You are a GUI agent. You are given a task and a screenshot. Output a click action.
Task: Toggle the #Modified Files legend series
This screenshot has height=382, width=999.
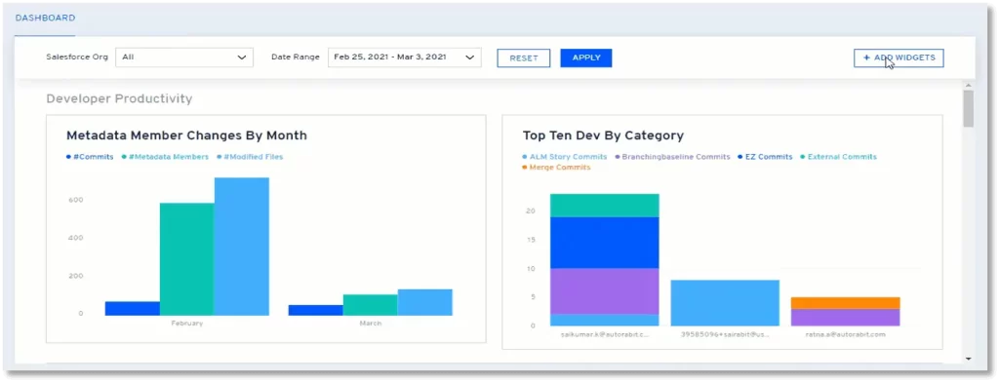[x=250, y=157]
